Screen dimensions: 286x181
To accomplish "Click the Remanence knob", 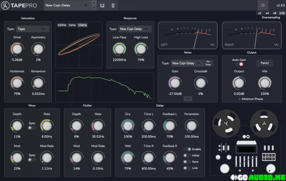I will coord(38,83).
